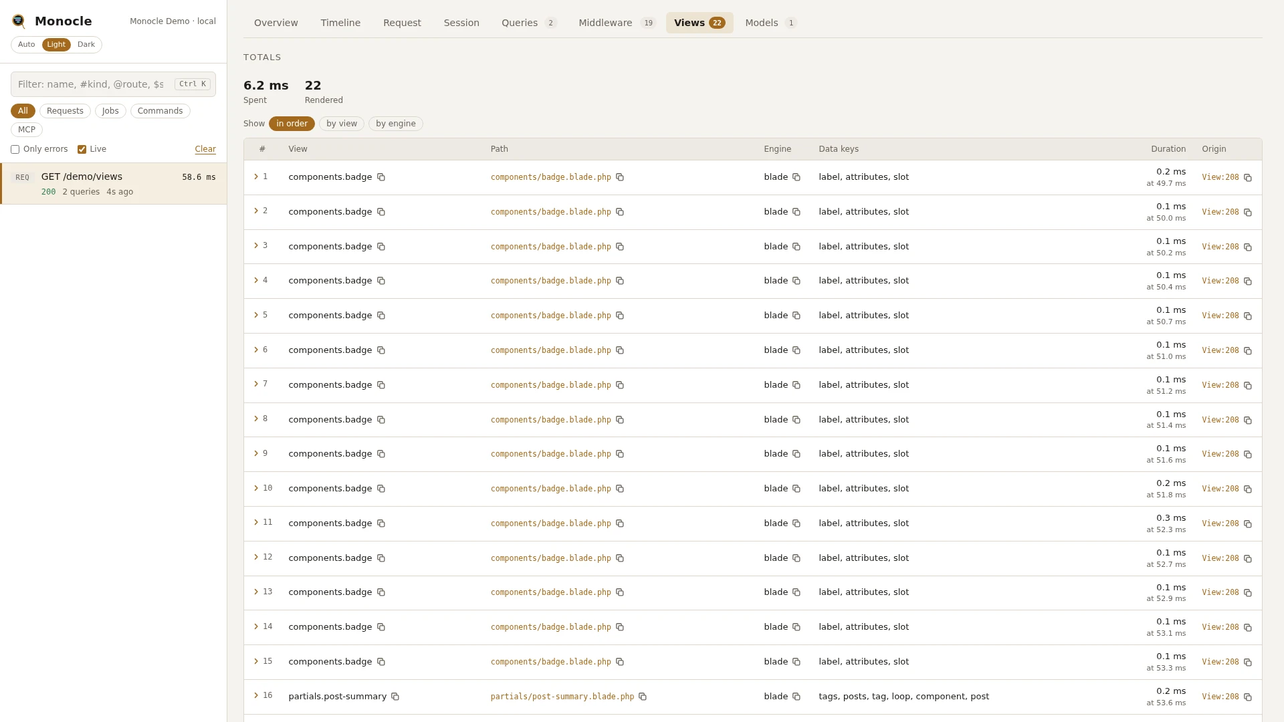Copy post-summary.blade.php path
Image resolution: width=1284 pixels, height=722 pixels.
click(643, 697)
